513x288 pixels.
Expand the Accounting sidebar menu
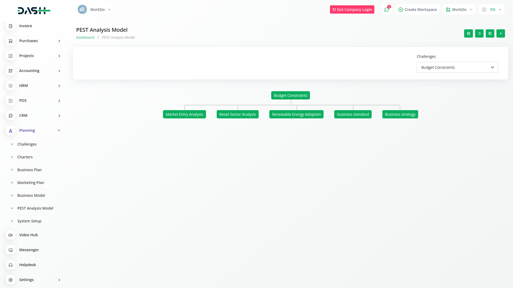33,71
